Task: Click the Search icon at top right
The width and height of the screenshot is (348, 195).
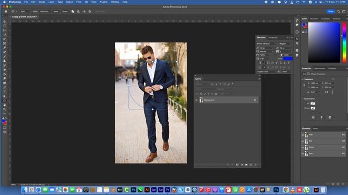Action: [338, 11]
